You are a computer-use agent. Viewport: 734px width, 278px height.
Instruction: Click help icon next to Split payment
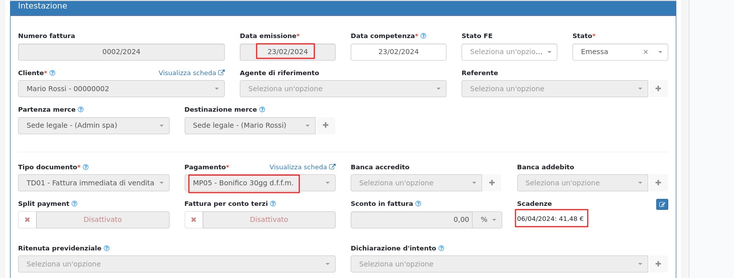coord(74,204)
